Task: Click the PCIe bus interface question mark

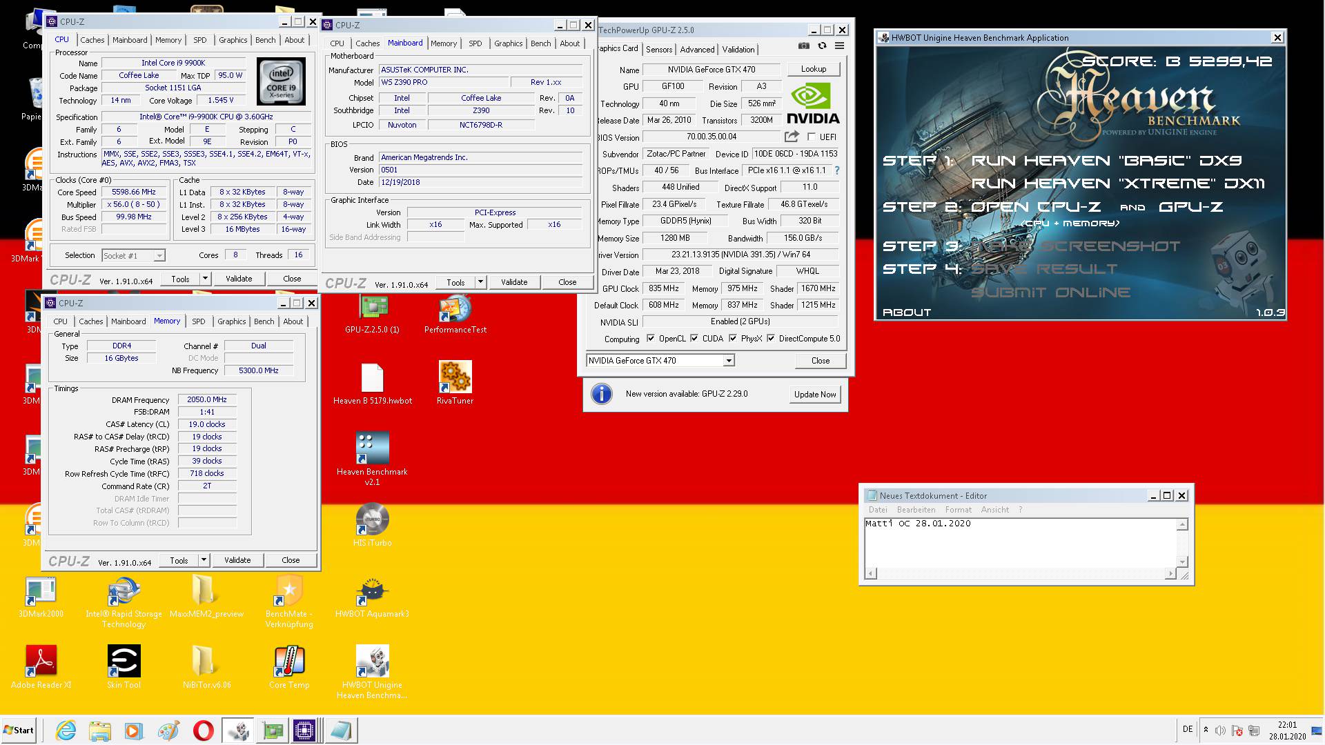Action: pyautogui.click(x=837, y=170)
